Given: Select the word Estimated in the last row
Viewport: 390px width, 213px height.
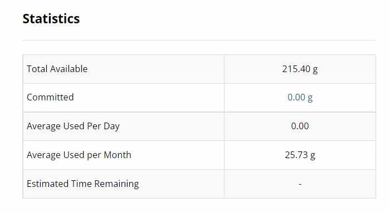Looking at the screenshot, I should tap(47, 184).
